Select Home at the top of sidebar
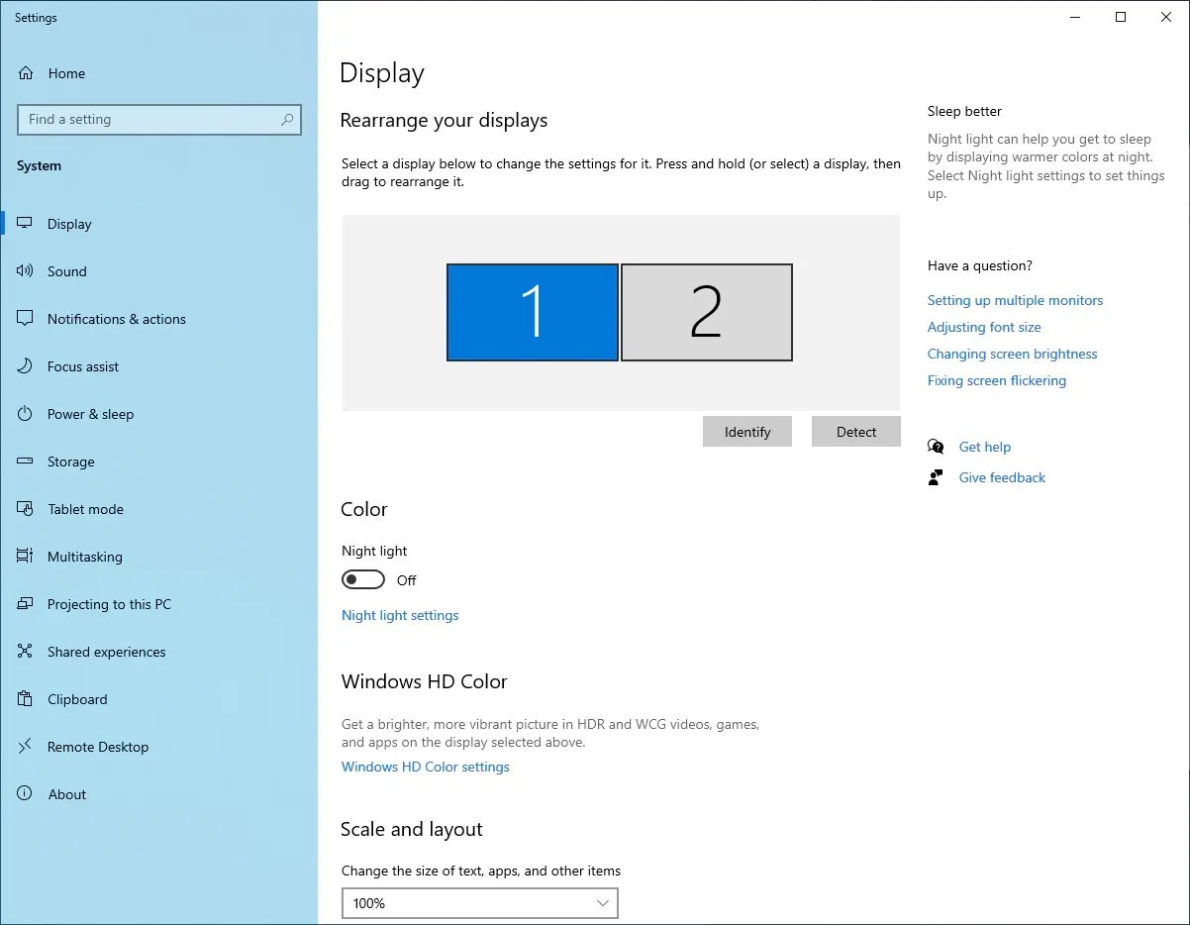The image size is (1190, 925). click(66, 73)
